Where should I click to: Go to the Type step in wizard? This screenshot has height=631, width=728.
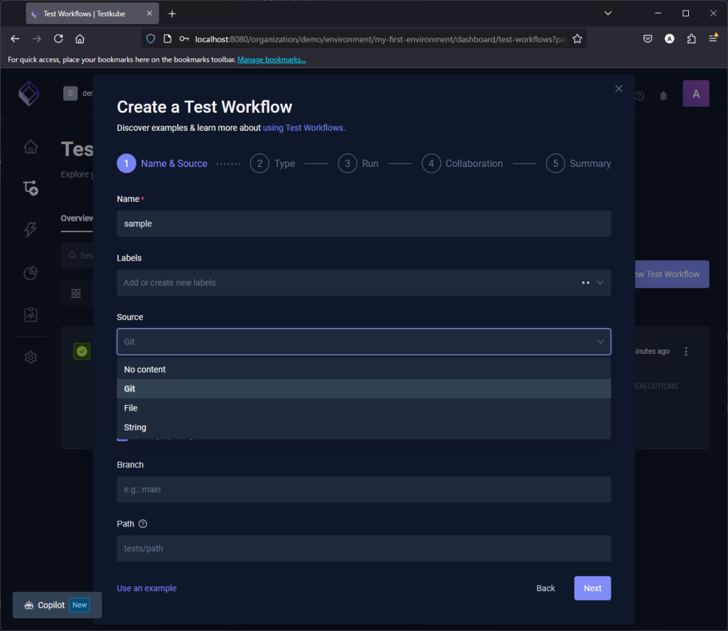click(x=273, y=163)
